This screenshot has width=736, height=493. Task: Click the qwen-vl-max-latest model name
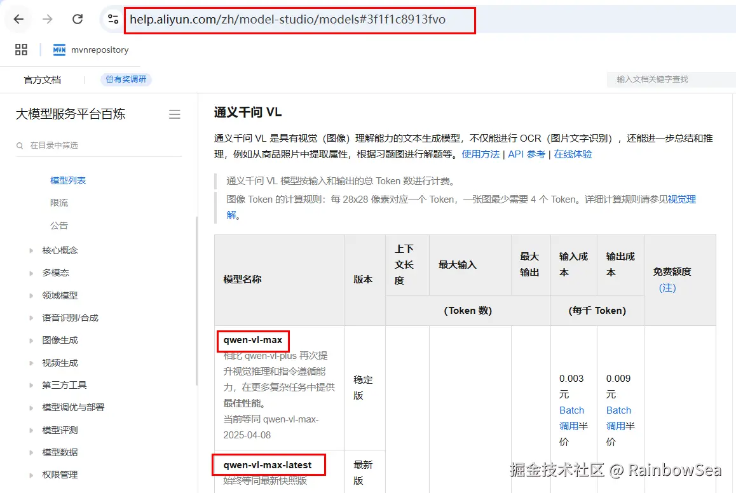[x=268, y=465]
